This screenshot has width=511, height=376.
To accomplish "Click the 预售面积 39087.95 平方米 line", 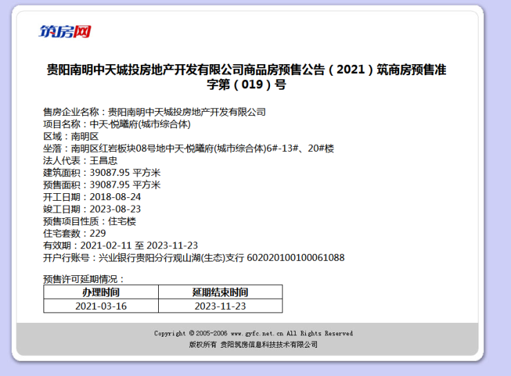I will coord(102,185).
